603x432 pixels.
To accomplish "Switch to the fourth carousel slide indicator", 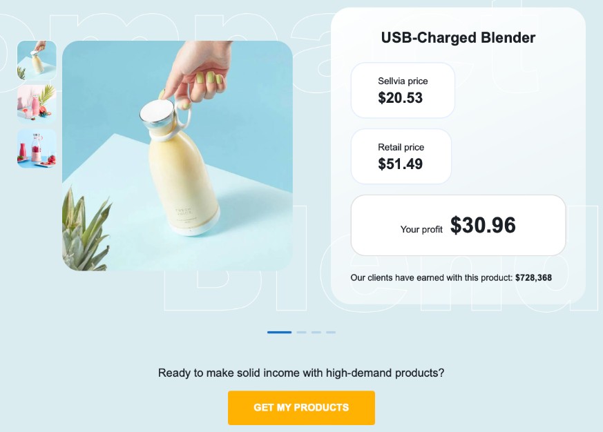I will (x=331, y=333).
